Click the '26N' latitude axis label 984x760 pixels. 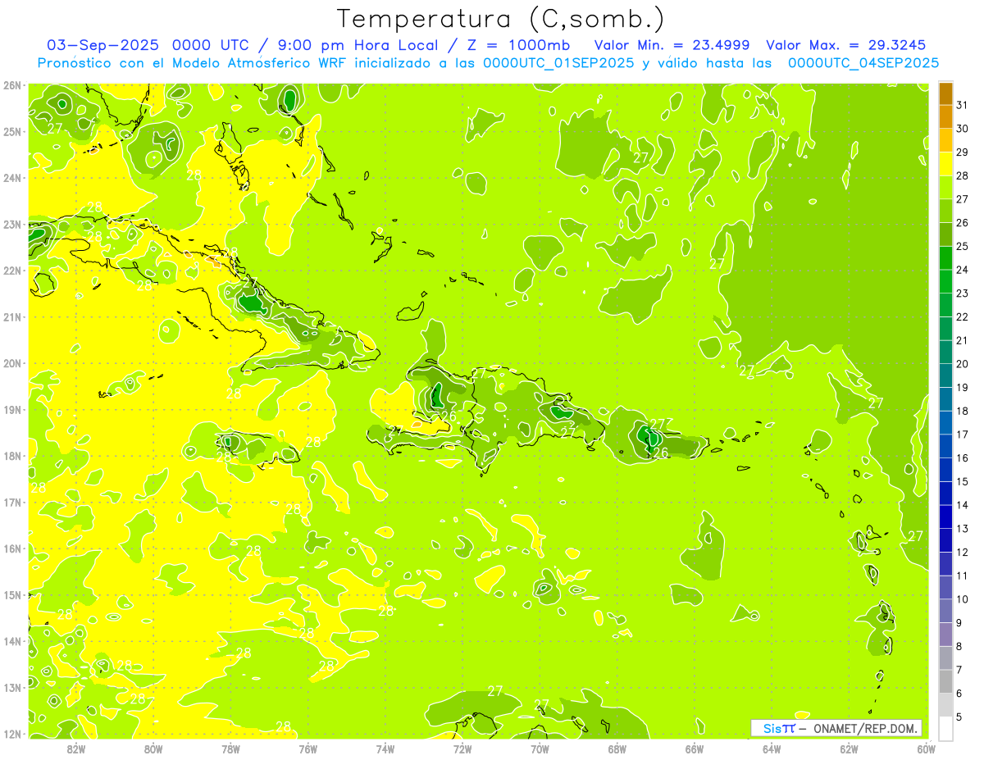[11, 85]
